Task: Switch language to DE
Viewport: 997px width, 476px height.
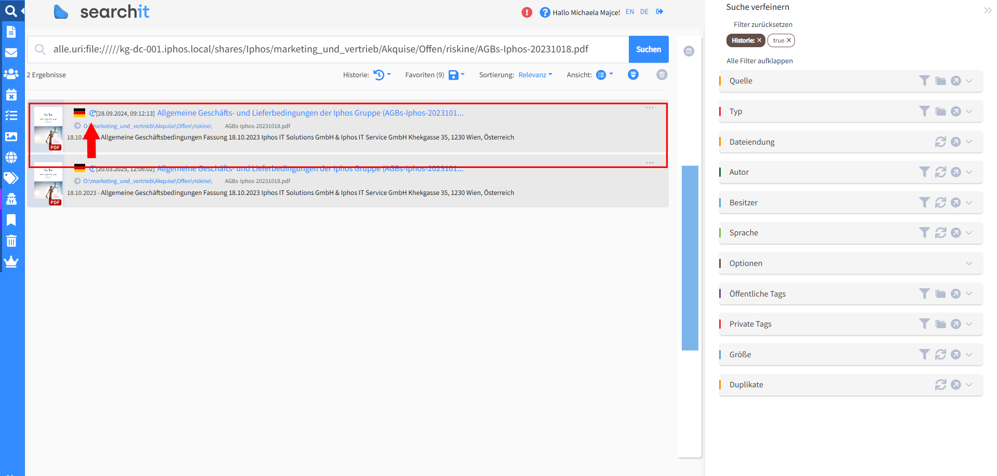Action: (x=644, y=11)
